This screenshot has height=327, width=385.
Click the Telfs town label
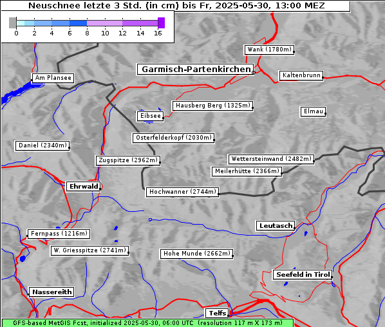pyautogui.click(x=218, y=313)
